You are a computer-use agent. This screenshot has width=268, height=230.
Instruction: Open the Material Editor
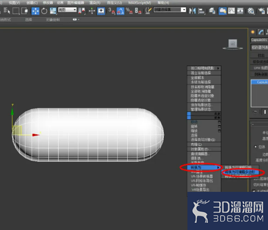[x=251, y=11]
